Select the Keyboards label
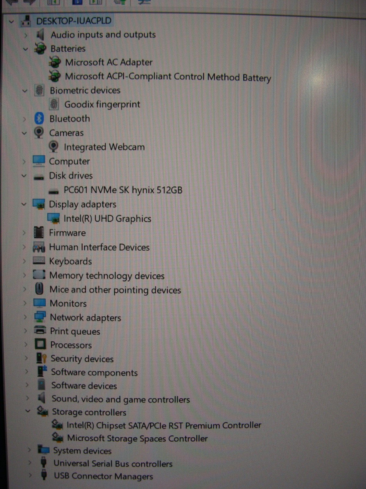The width and height of the screenshot is (366, 489). pos(70,262)
